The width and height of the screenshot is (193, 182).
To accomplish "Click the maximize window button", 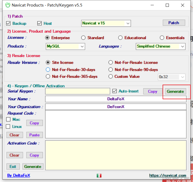I will click(x=167, y=5).
